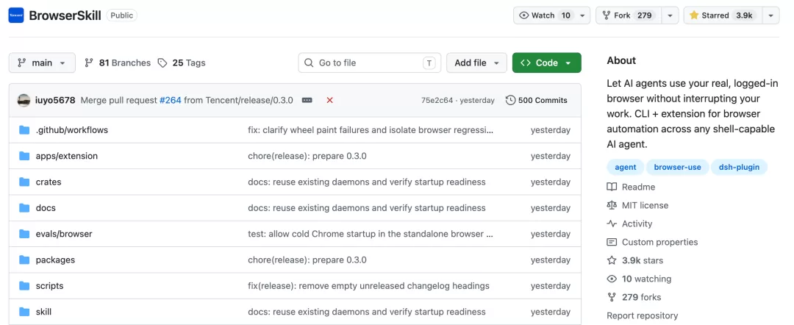
Task: Open the green Code dropdown button
Action: click(547, 63)
